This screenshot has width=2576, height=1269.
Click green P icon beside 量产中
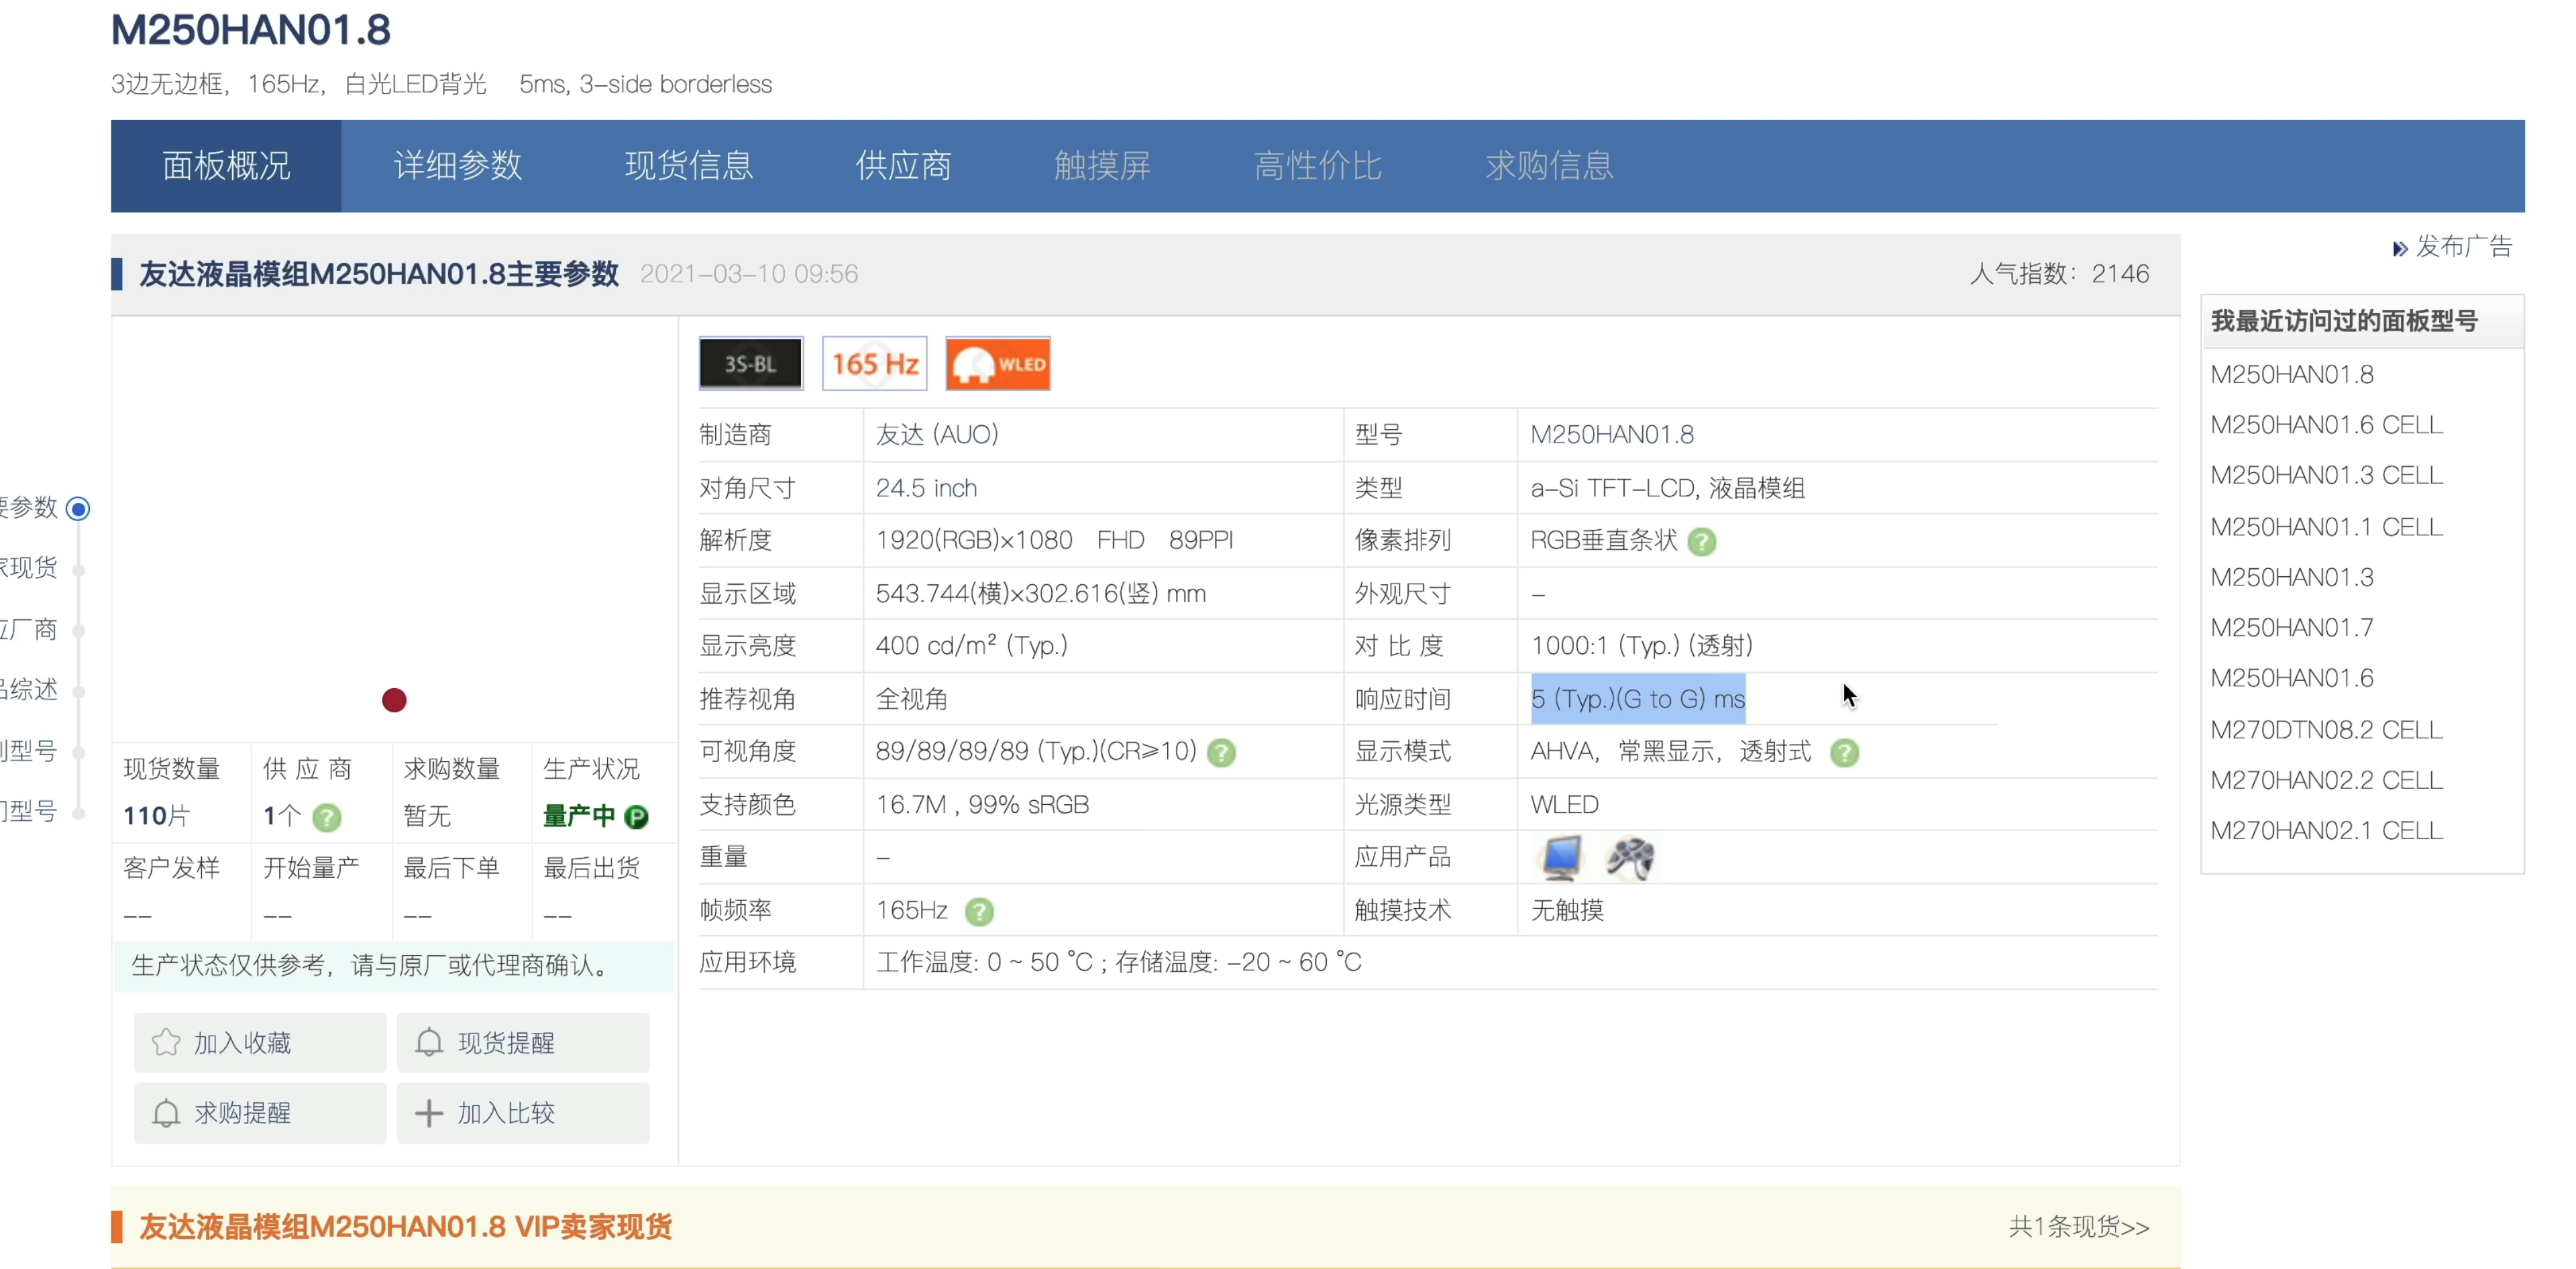(636, 817)
